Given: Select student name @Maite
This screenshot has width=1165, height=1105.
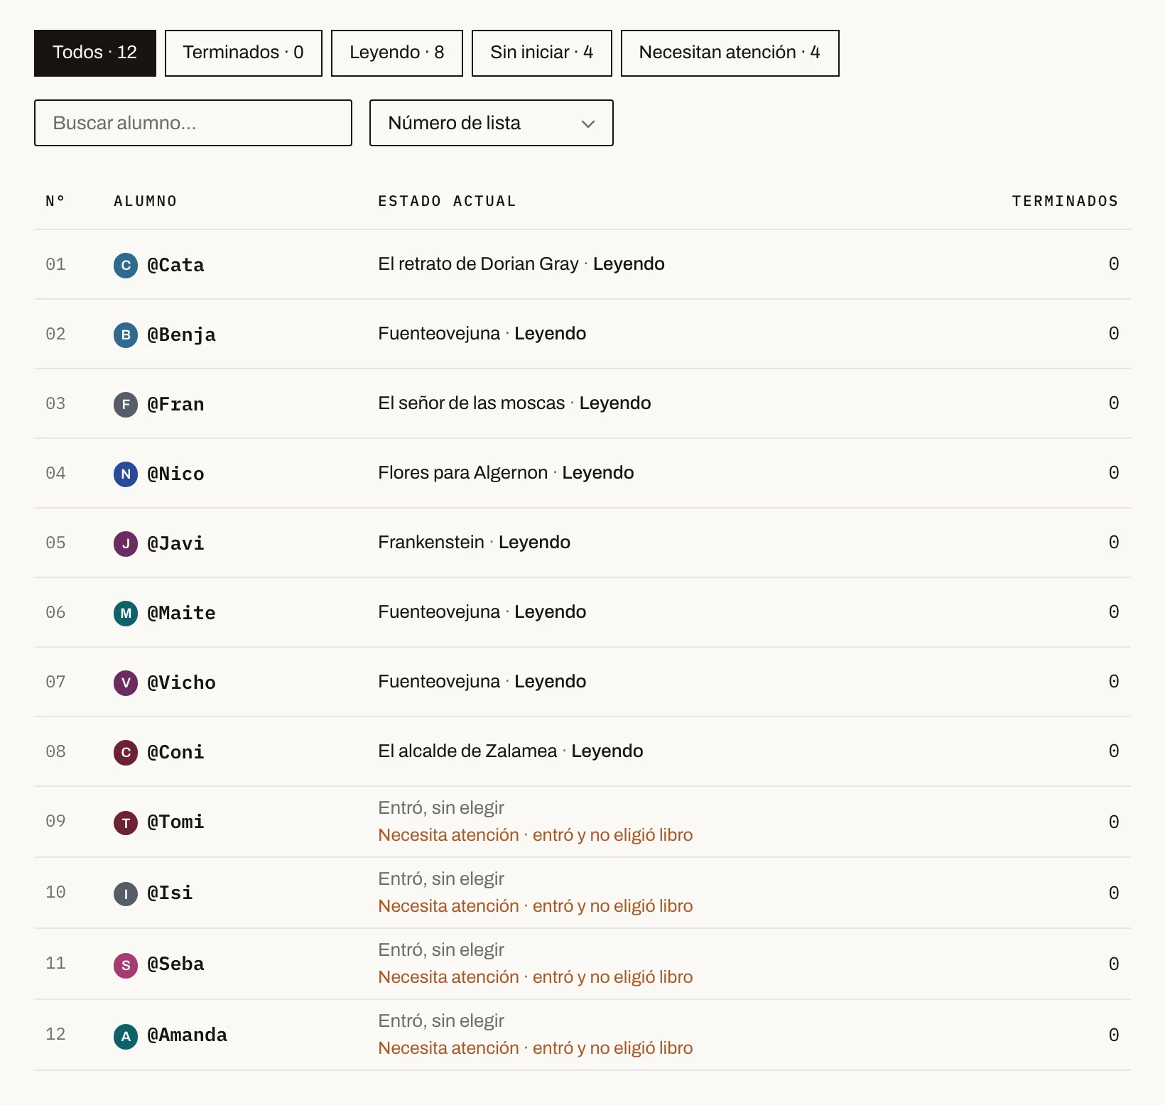Looking at the screenshot, I should (181, 614).
